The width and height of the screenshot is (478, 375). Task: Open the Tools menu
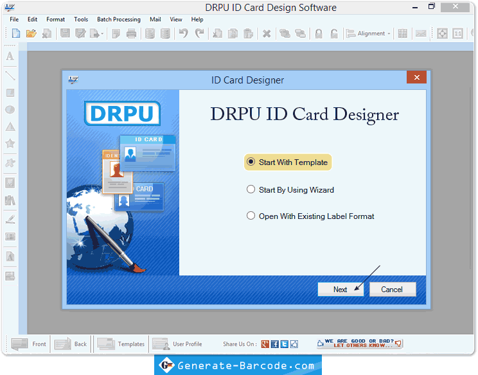tap(81, 19)
